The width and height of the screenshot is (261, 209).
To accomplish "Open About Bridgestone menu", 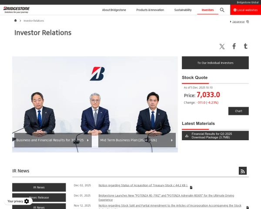I will [x=114, y=10].
